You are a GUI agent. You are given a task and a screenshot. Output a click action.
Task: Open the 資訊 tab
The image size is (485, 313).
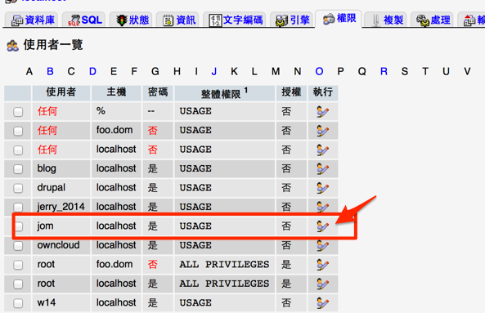(x=178, y=20)
